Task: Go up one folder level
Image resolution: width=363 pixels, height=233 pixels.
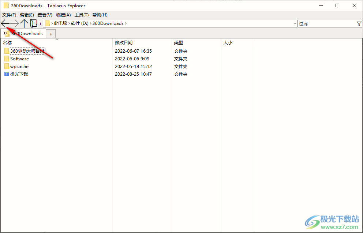Action: coord(24,23)
